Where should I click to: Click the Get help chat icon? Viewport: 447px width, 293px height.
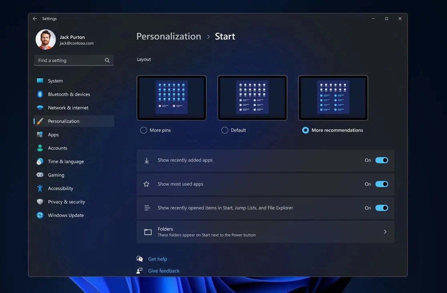point(139,259)
